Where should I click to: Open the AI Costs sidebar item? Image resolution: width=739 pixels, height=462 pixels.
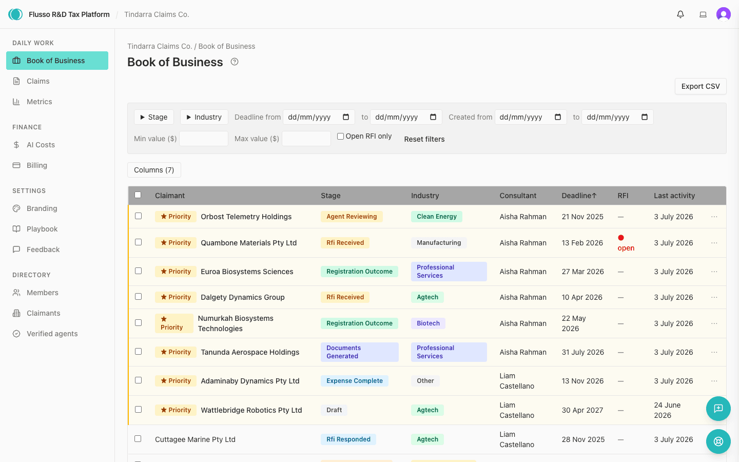57,145
